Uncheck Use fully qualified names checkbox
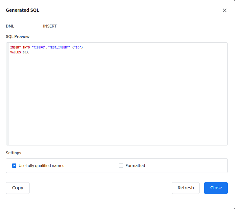The width and height of the screenshot is (235, 209). pyautogui.click(x=14, y=166)
